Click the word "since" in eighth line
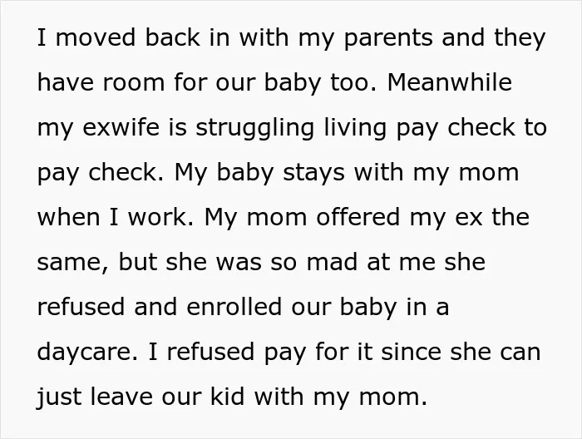Image resolution: width=582 pixels, height=439 pixels. click(411, 352)
